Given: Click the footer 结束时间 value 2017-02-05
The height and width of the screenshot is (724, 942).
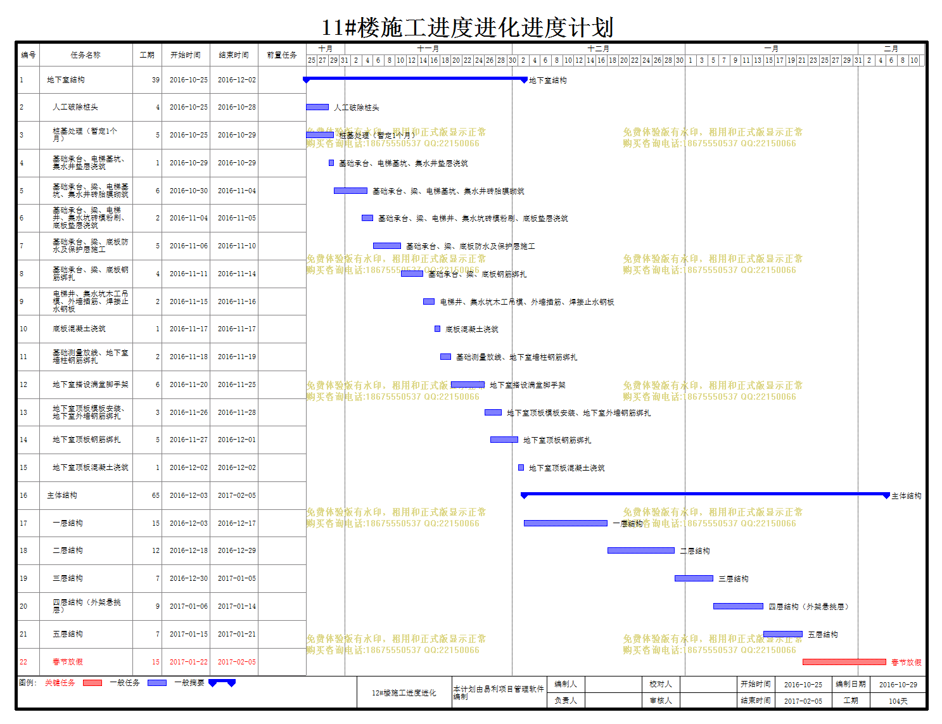Looking at the screenshot, I should 803,701.
